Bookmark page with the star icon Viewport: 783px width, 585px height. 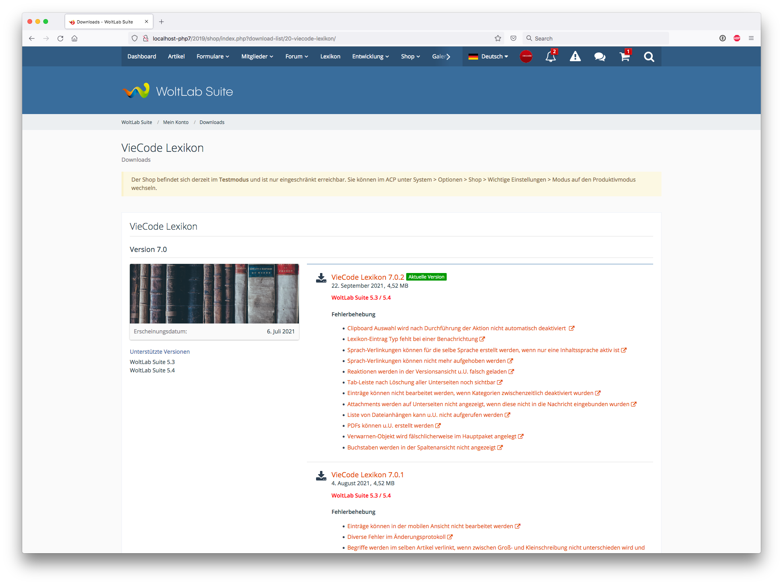tap(498, 39)
